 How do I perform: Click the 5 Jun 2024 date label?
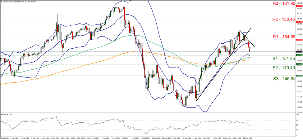click(x=95, y=138)
